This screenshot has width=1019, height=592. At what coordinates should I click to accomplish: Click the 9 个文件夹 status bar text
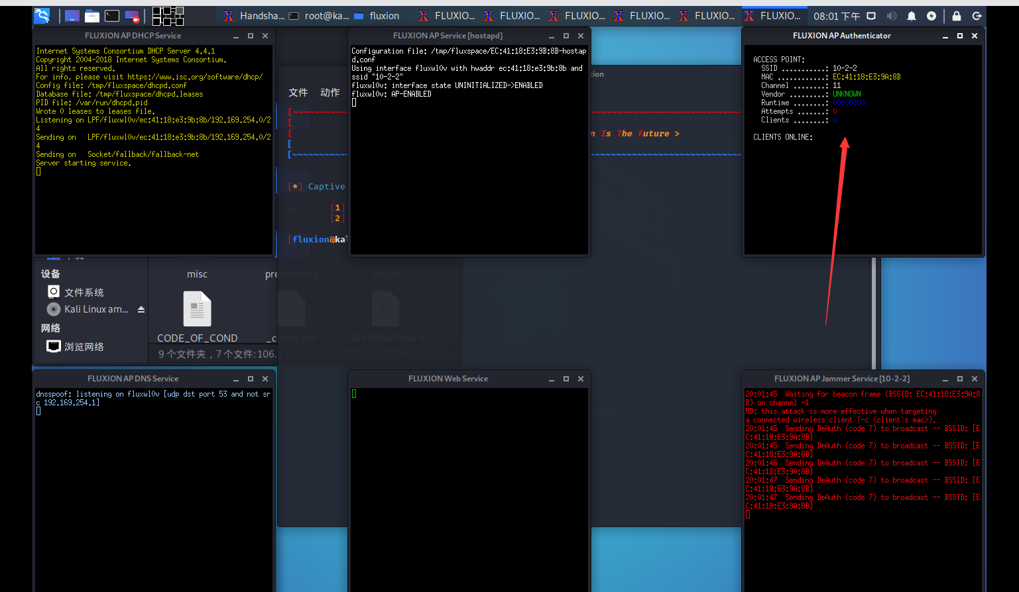click(x=182, y=354)
